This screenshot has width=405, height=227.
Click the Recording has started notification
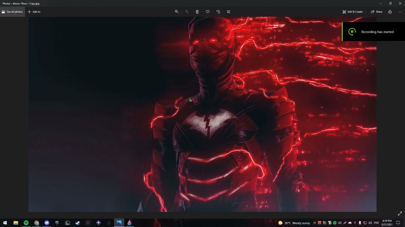point(373,32)
